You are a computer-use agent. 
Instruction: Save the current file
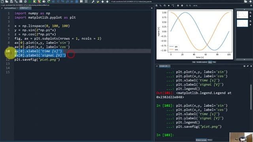[x=11, y=2]
